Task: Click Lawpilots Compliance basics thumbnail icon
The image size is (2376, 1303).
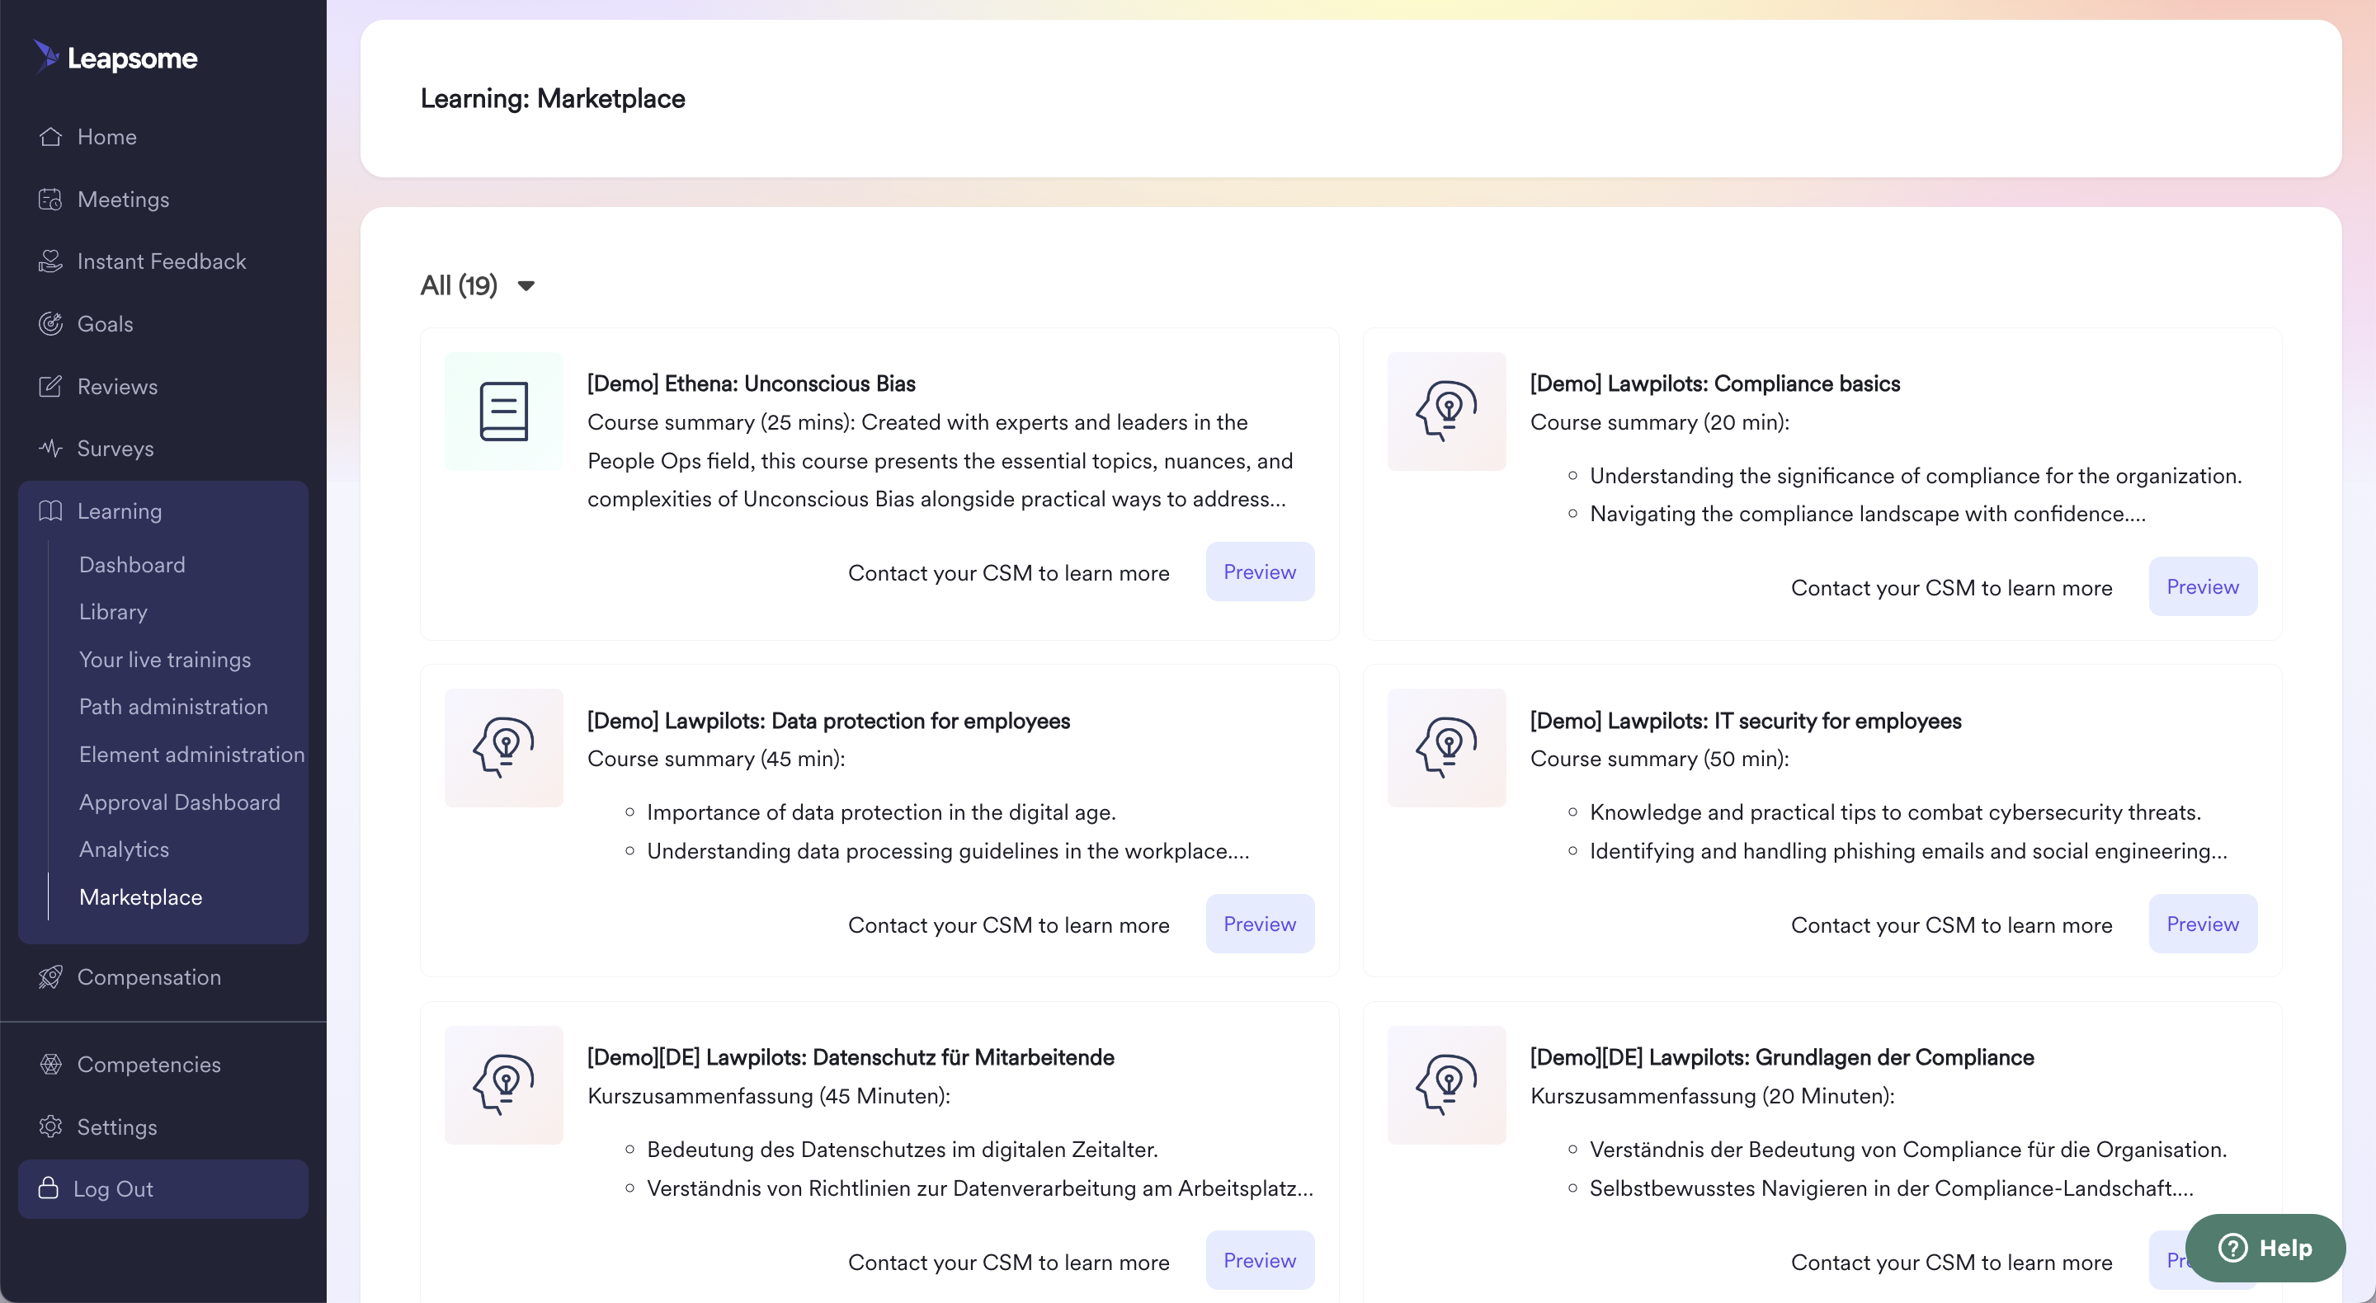Action: [x=1446, y=412]
